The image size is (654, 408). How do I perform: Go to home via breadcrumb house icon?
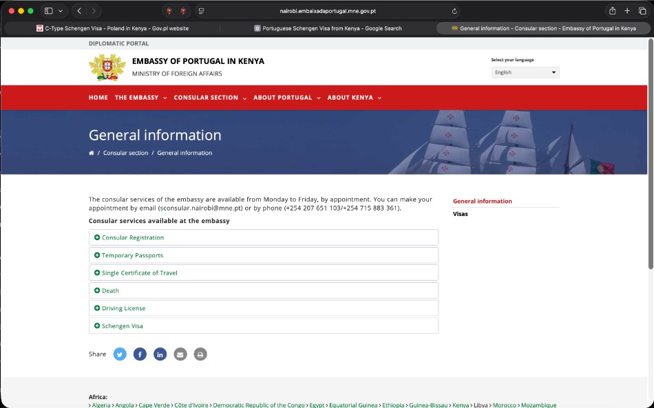pos(92,153)
